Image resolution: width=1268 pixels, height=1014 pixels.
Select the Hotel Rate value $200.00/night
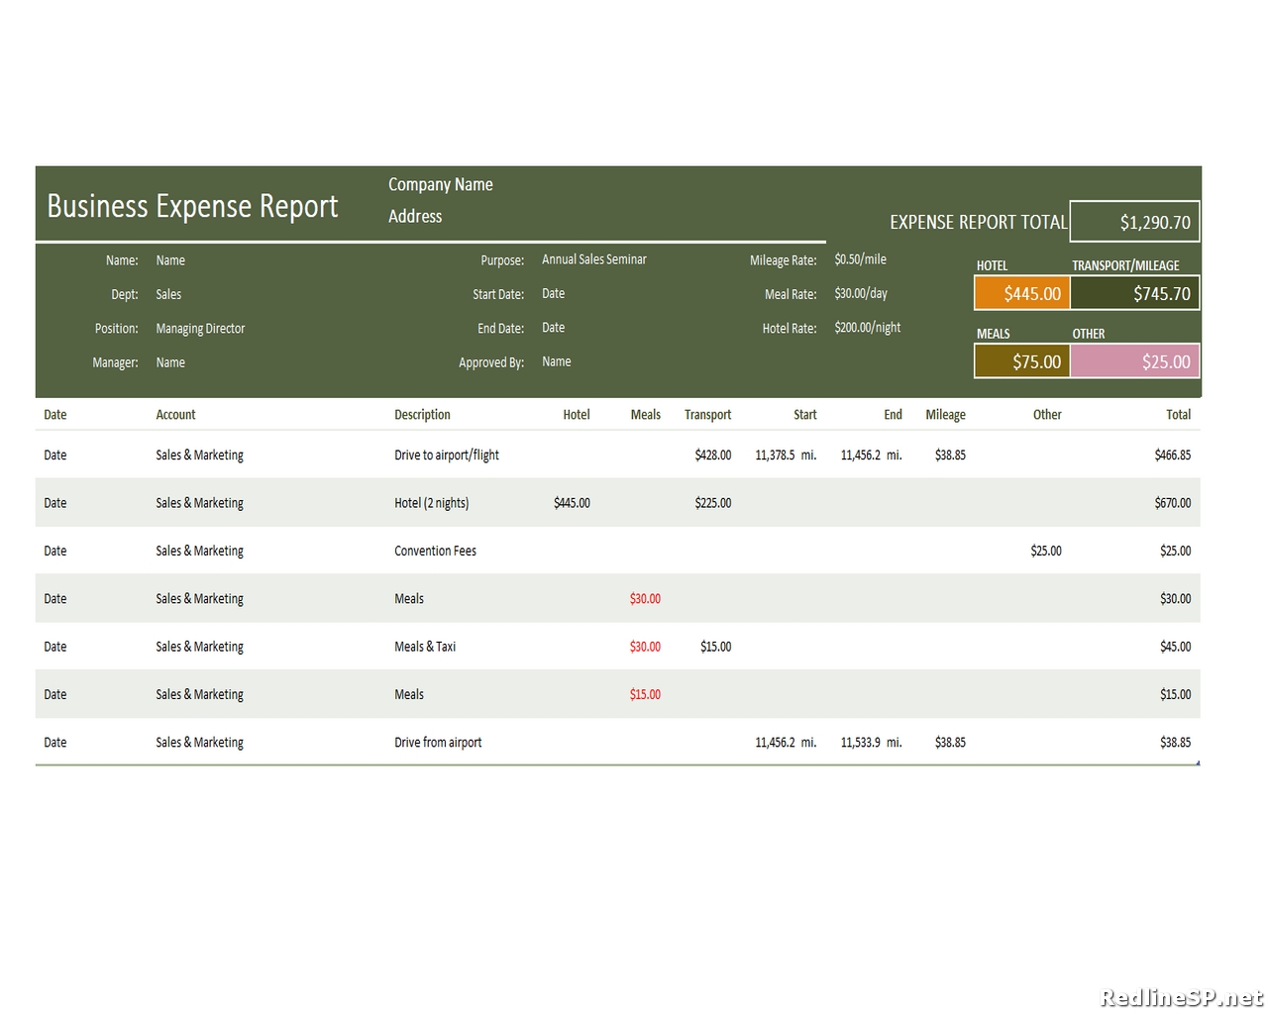coord(867,327)
